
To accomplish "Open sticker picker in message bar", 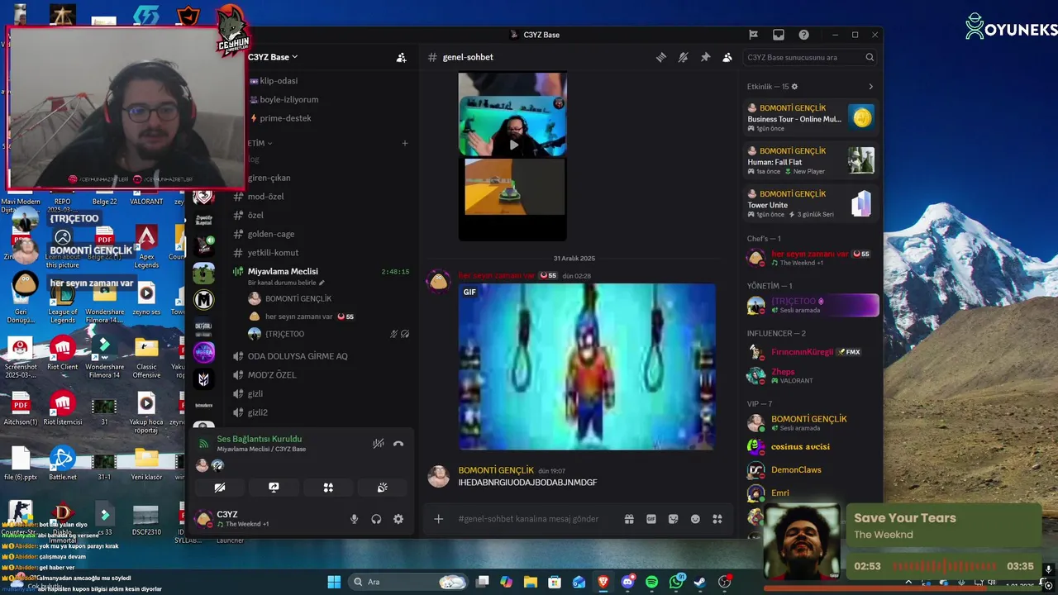I will [x=674, y=519].
